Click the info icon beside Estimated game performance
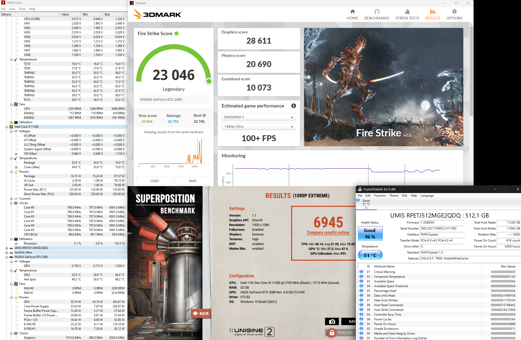Viewport: 521px width, 340px height. (x=294, y=106)
